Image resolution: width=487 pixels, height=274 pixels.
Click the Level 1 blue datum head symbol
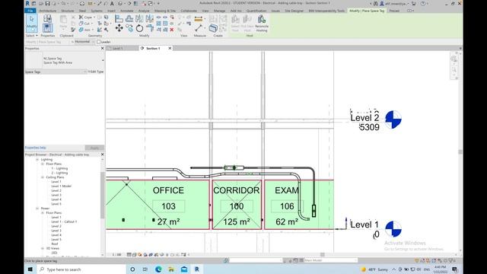[x=393, y=229]
